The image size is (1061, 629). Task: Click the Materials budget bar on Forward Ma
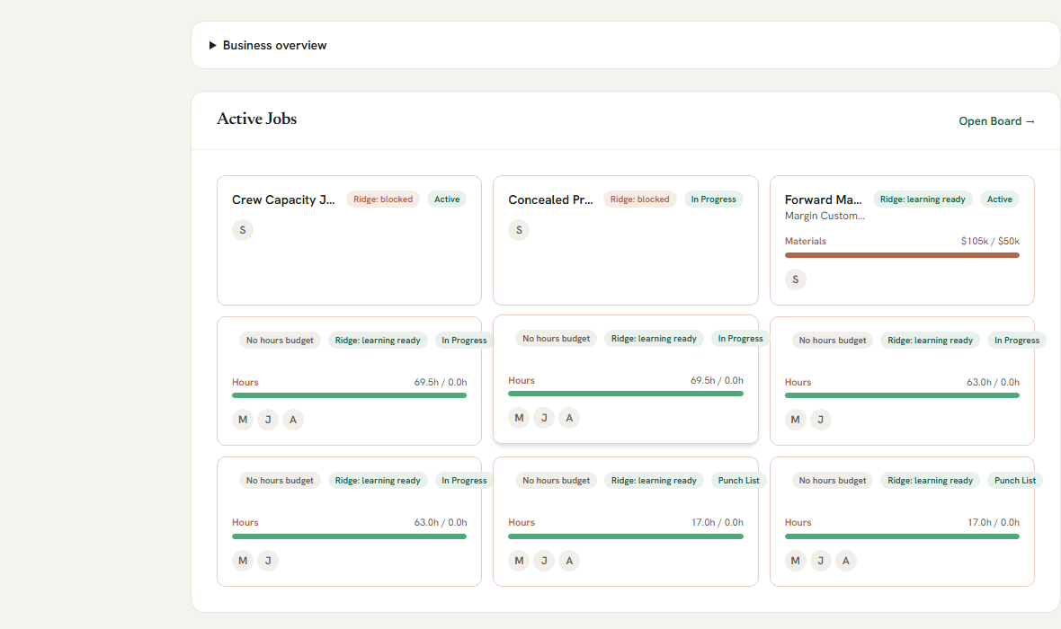[902, 255]
